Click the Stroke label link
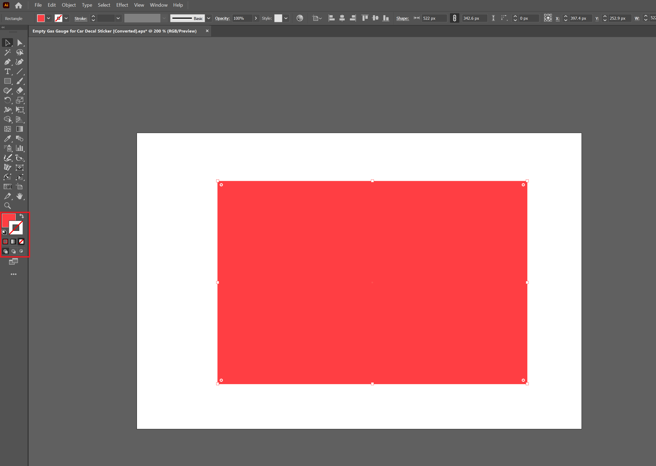 click(81, 18)
